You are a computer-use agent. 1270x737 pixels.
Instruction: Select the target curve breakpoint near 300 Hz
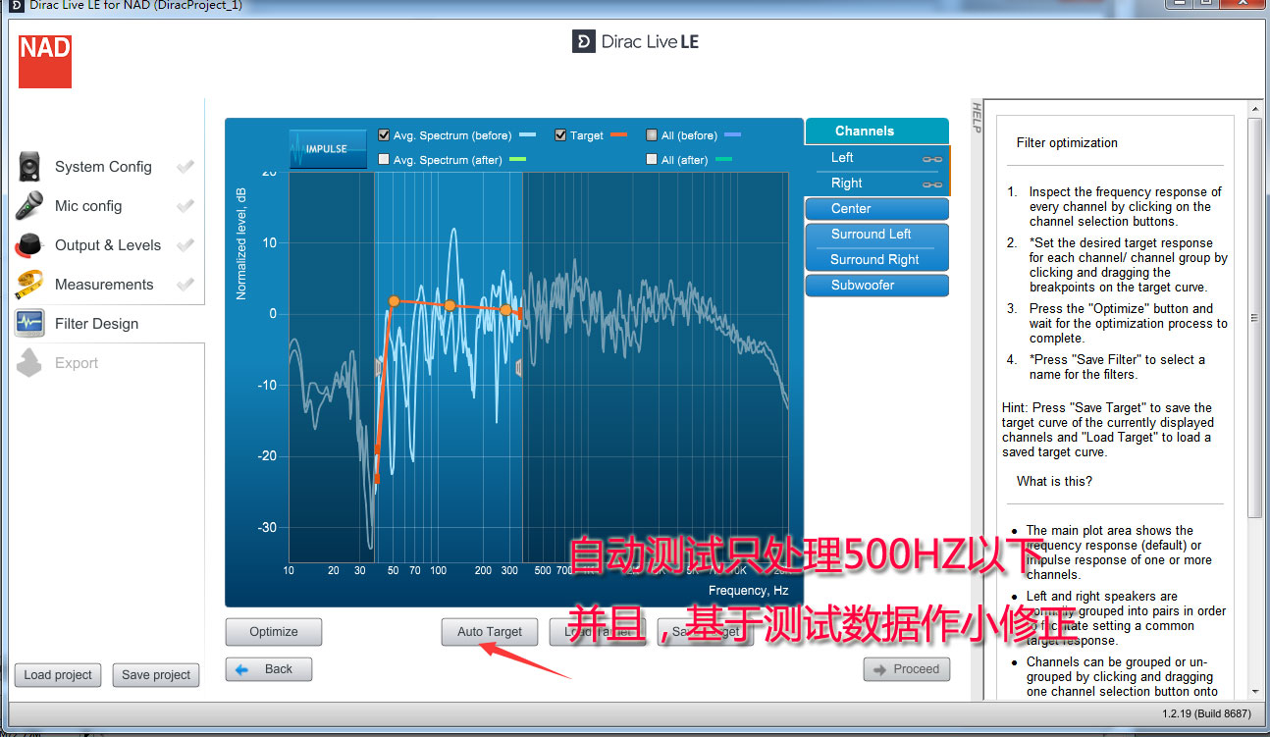[505, 309]
